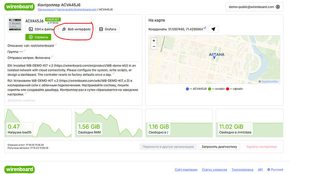Open the API footer link
The image size is (310, 174).
(260, 170)
